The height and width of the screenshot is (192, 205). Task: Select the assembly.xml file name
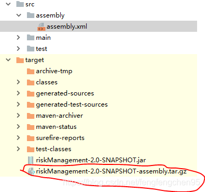(67, 27)
